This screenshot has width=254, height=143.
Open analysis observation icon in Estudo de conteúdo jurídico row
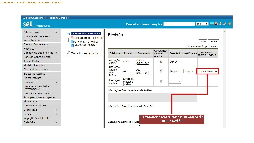pos(161,81)
